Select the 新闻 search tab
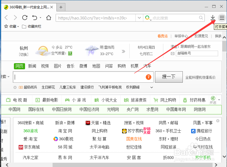The image size is (227, 167). tap(32, 66)
